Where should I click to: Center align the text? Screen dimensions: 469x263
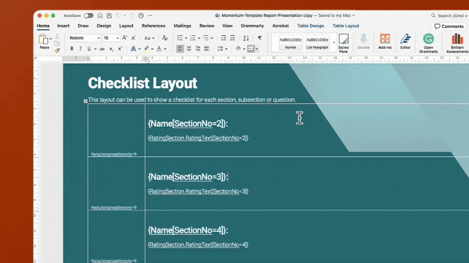point(189,49)
